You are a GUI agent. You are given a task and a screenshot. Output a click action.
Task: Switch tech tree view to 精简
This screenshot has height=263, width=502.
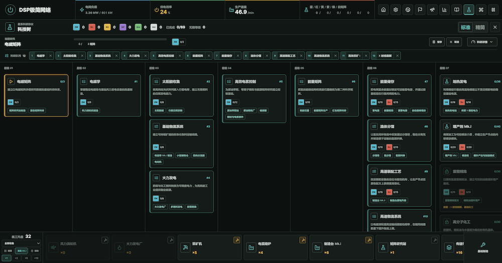pos(480,28)
